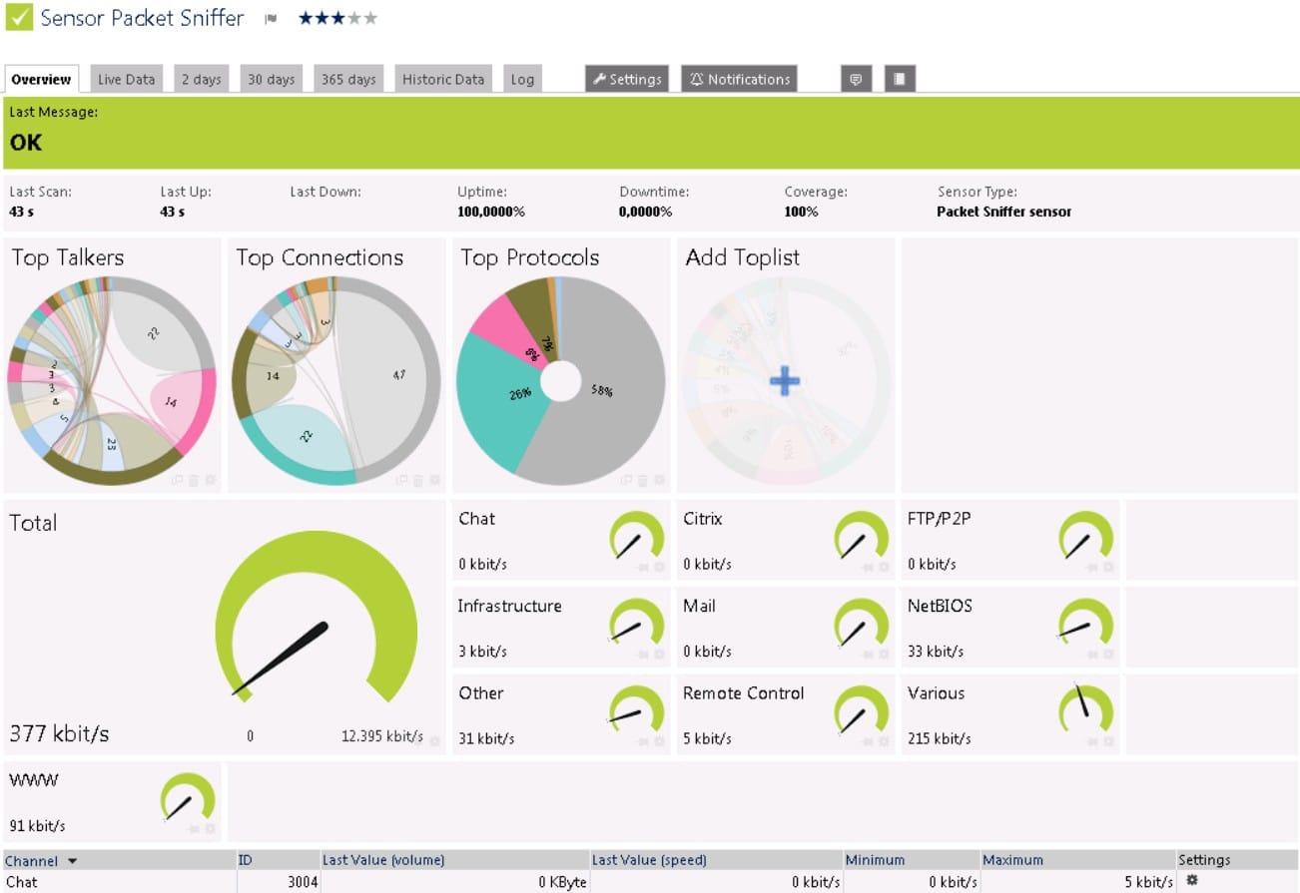This screenshot has height=893, width=1300.
Task: Open the Top Connections chord chart
Action: click(x=335, y=381)
